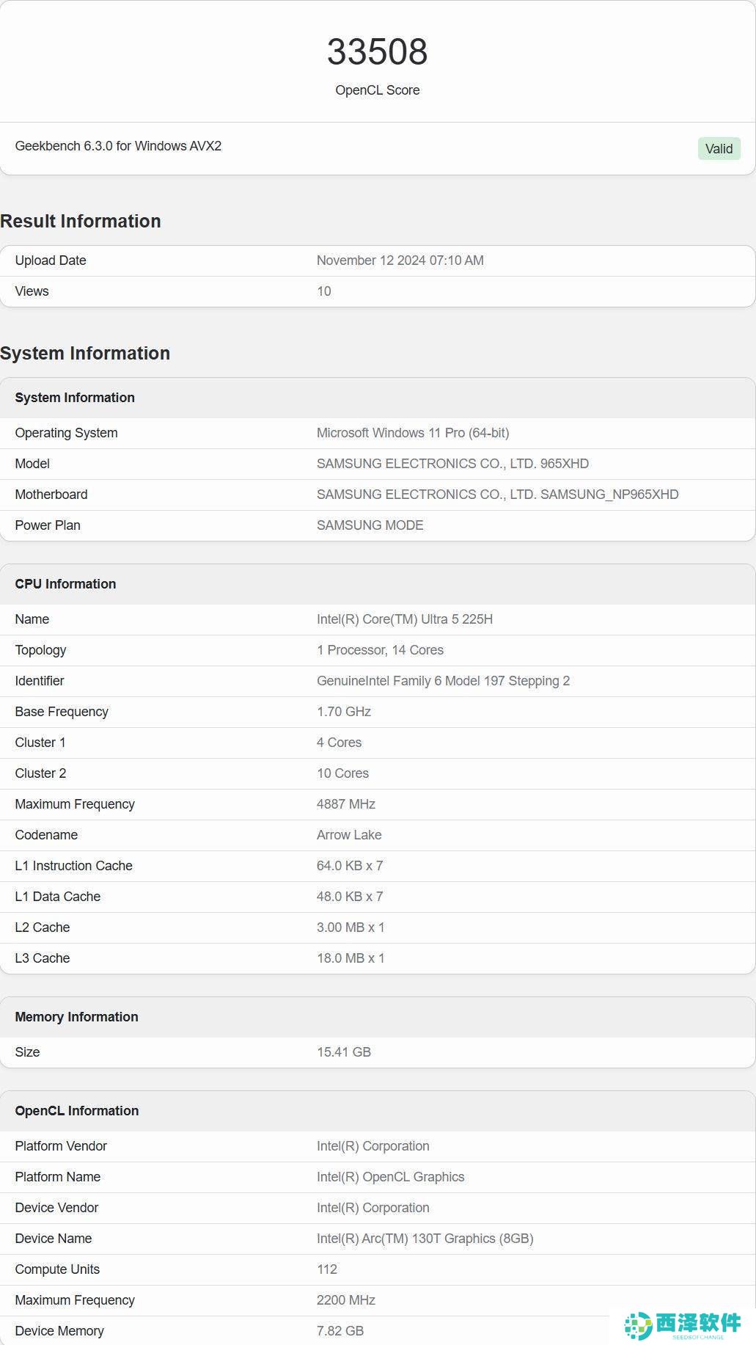The height and width of the screenshot is (1345, 756).
Task: Click the CPU Information table header
Action: pyautogui.click(x=378, y=584)
